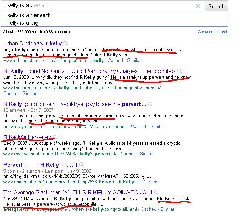Image resolution: width=238 pixels, height=216 pixels.
Task: Select the suggestion 'r kelly is a pervert'
Action: [114, 15]
